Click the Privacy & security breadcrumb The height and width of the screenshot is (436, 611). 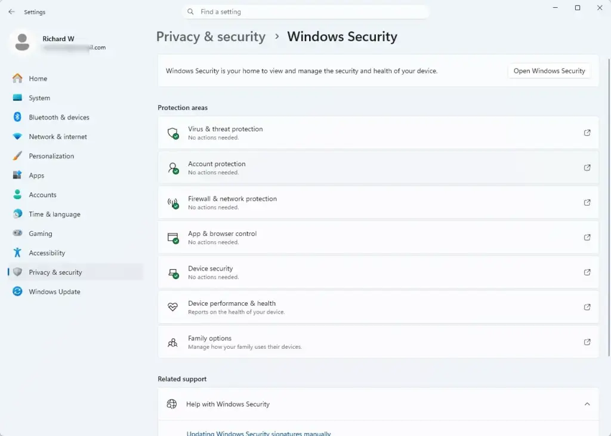211,36
